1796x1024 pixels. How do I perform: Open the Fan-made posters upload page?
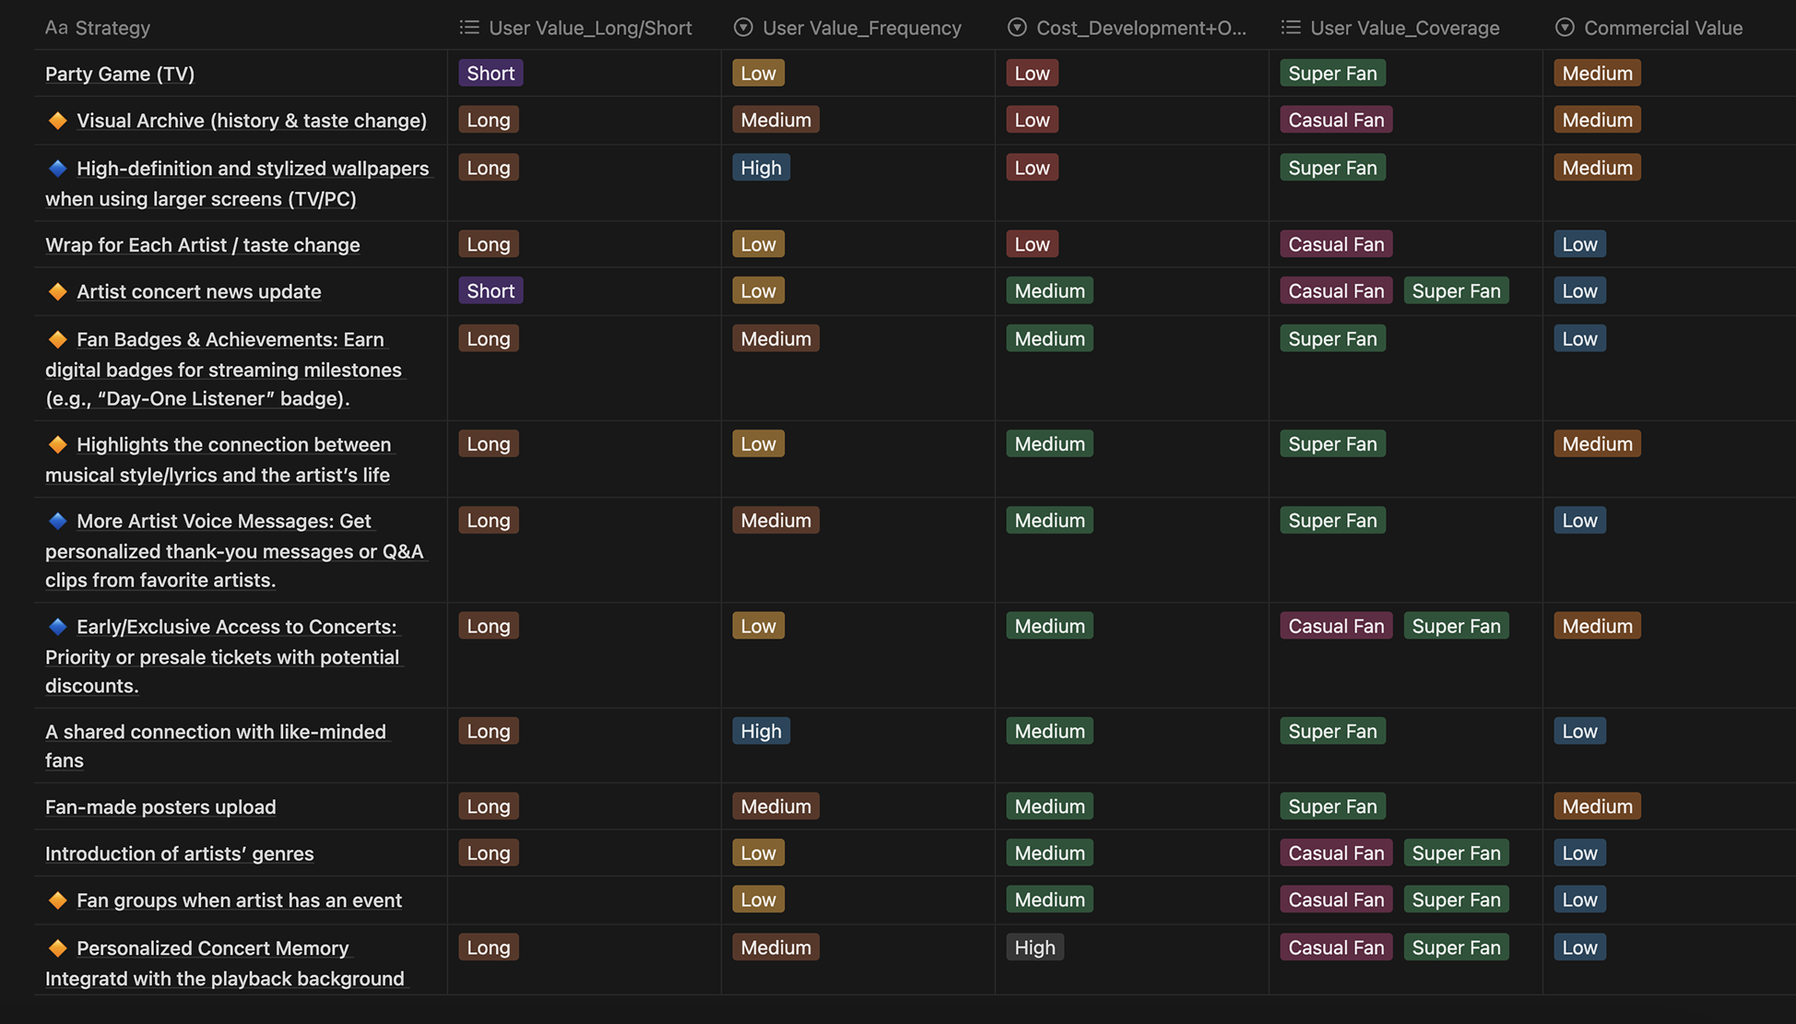tap(160, 807)
